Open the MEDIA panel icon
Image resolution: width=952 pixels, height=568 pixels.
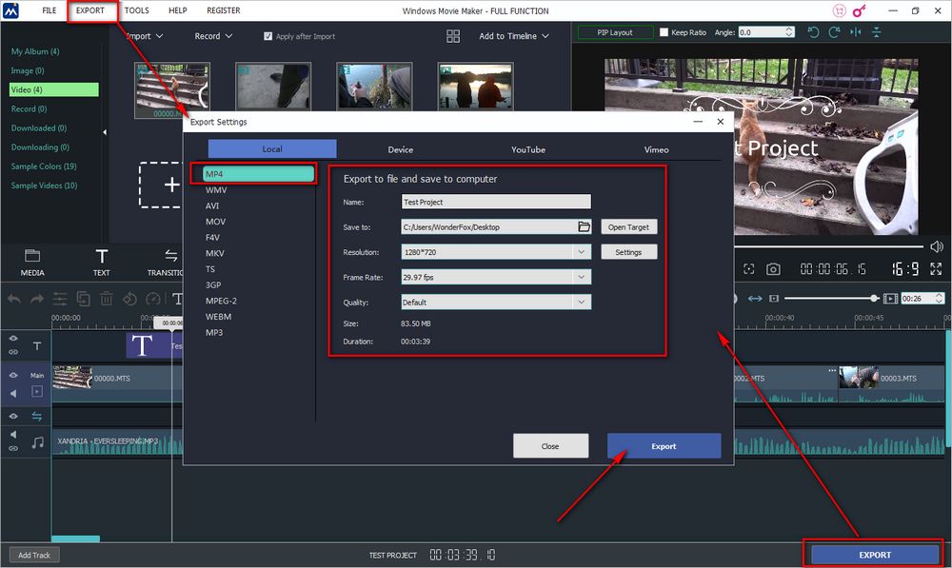point(32,262)
